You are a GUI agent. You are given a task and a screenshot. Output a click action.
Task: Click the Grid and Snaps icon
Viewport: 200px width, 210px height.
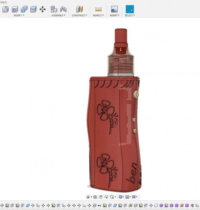pyautogui.click(x=127, y=197)
